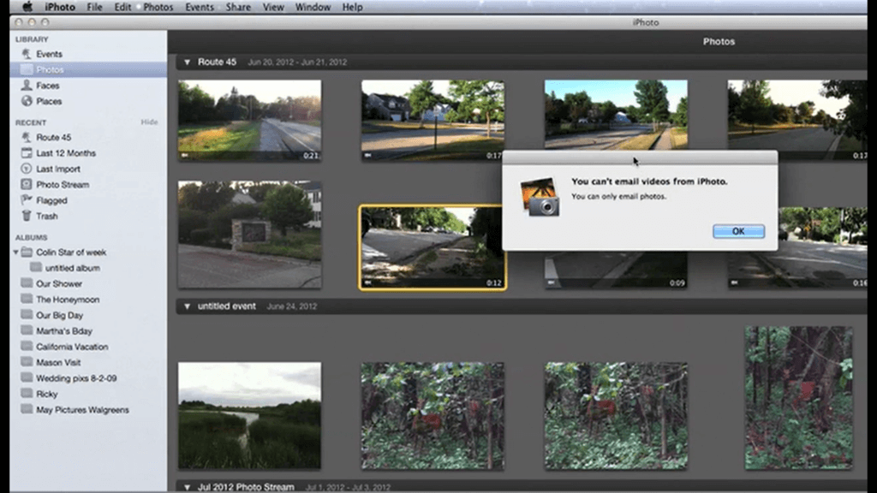Click the Our Big Day album icon
The width and height of the screenshot is (877, 493).
point(27,315)
